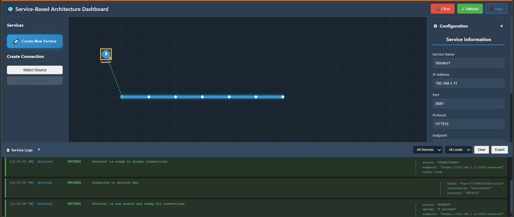Click the Create Connection heading
This screenshot has height=217, width=514.
click(x=25, y=57)
